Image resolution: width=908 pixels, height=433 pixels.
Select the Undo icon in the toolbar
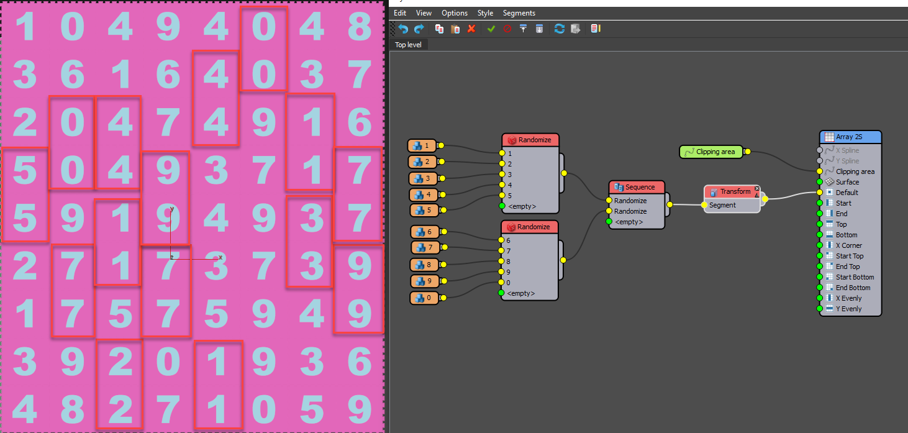tap(403, 28)
